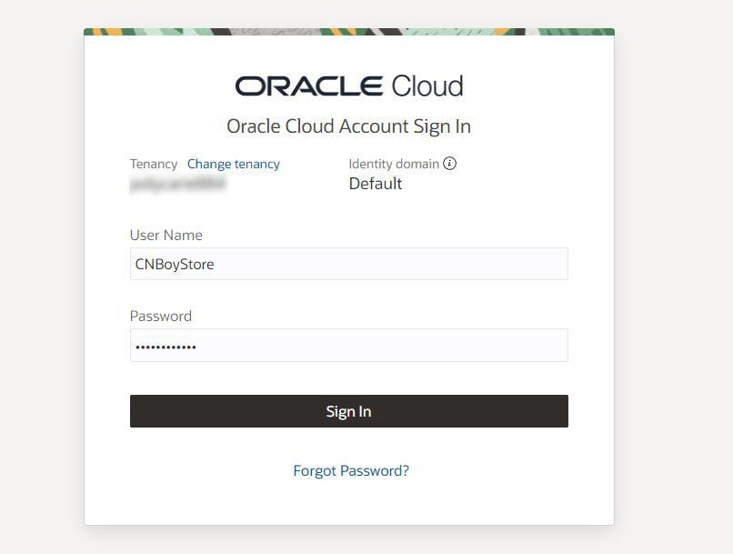The width and height of the screenshot is (733, 554).
Task: Click the User Name label
Action: click(166, 236)
